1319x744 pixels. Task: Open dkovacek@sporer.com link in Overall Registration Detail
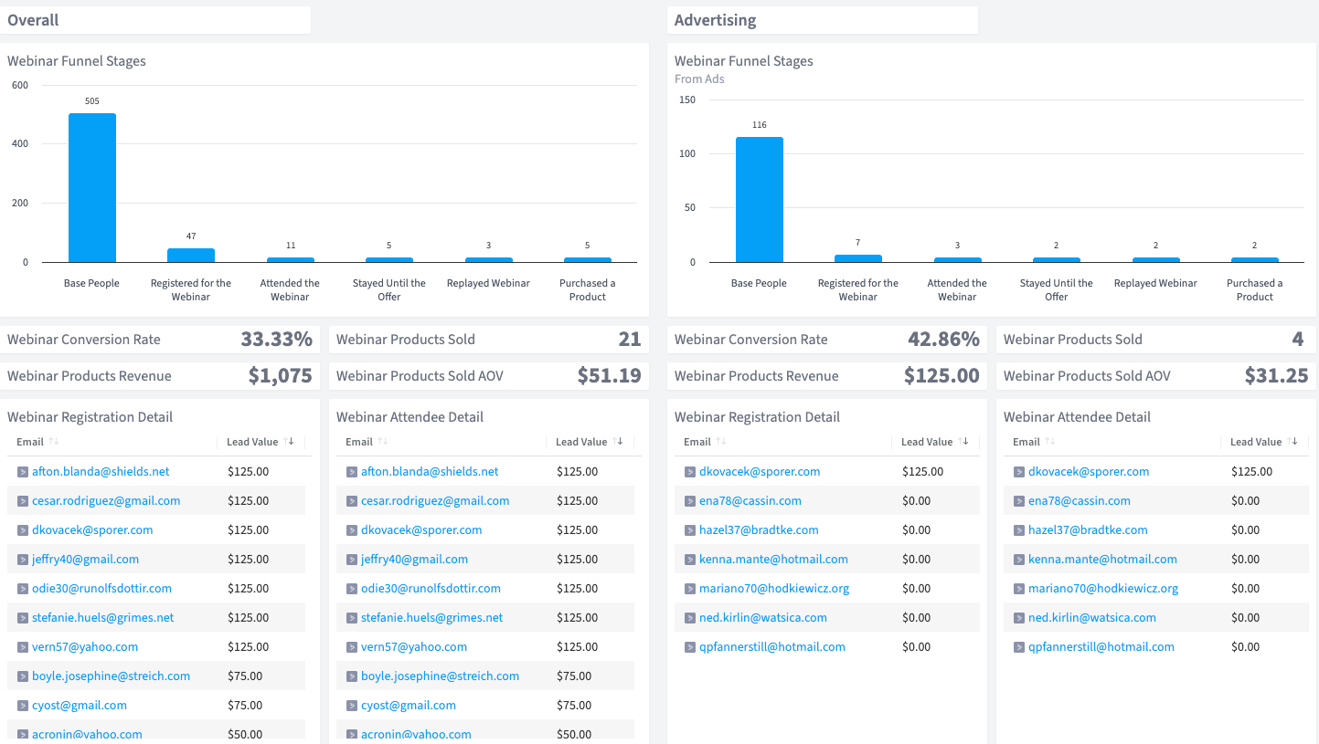point(92,530)
